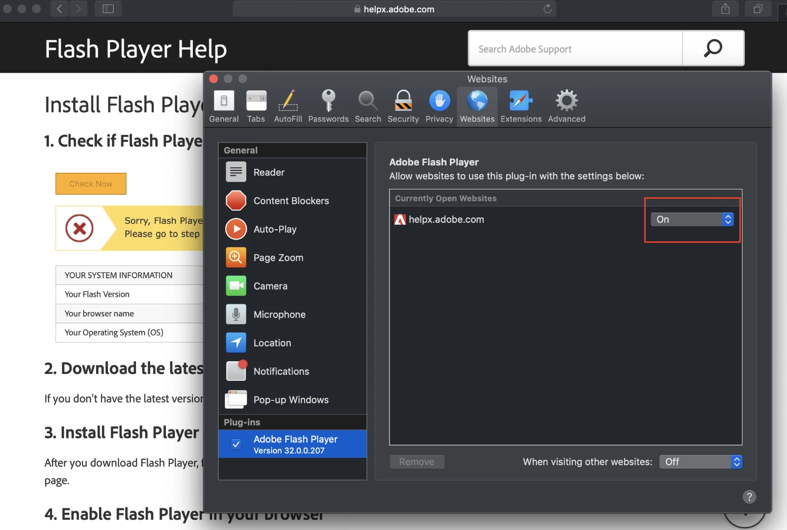Select the Websites preferences tab
This screenshot has width=787, height=530.
click(477, 106)
